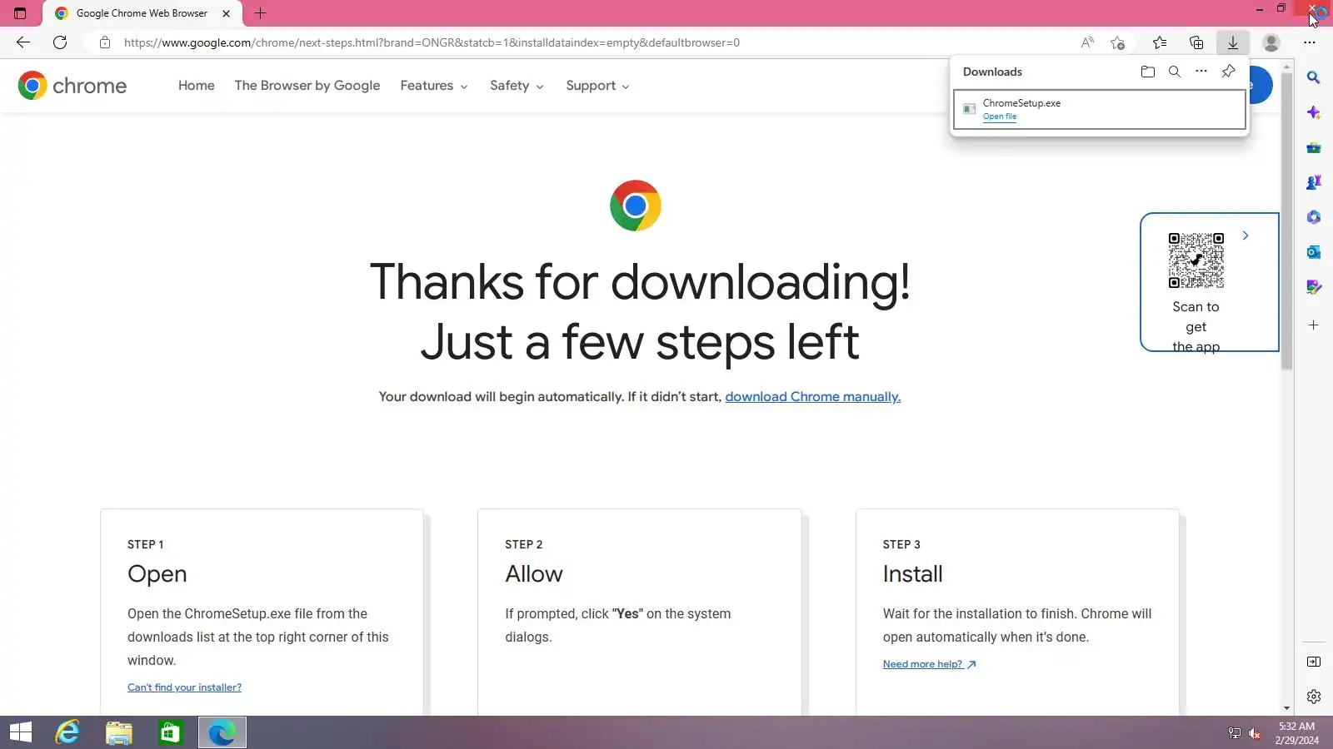Screen dimensions: 1333x749
Task: Toggle the sidebar visibility button
Action: (1314, 662)
